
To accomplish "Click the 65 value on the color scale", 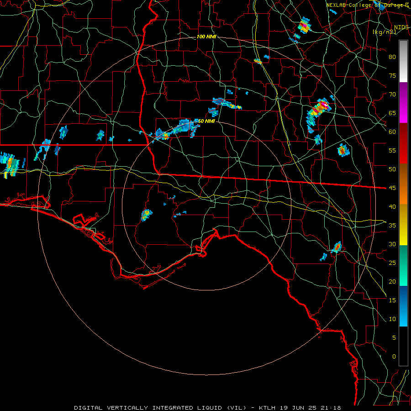I will [392, 113].
